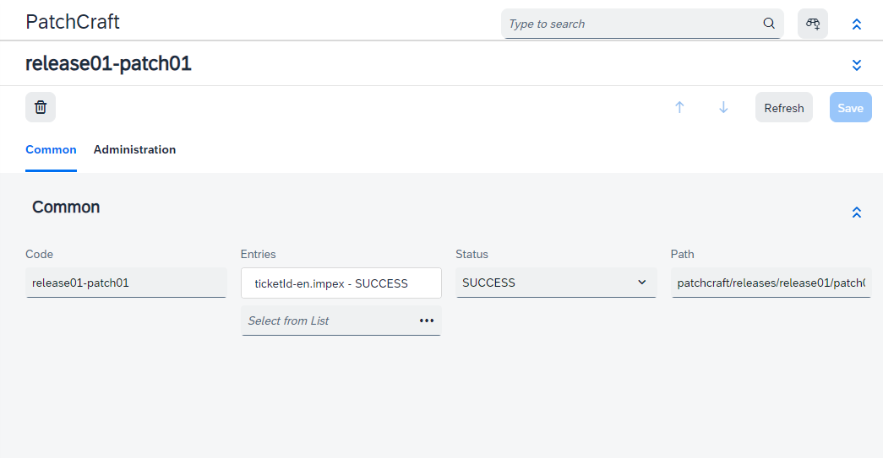This screenshot has height=458, width=883.
Task: Click the Code field release01-patch01
Action: (126, 283)
